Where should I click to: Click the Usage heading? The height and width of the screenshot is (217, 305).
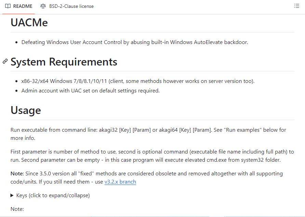[x=26, y=110]
